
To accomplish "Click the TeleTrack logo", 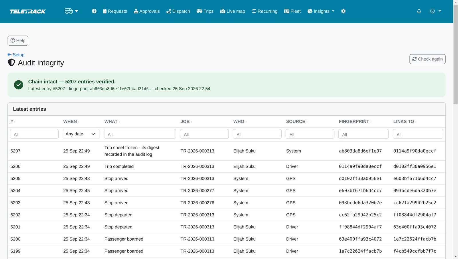I will pos(28,11).
